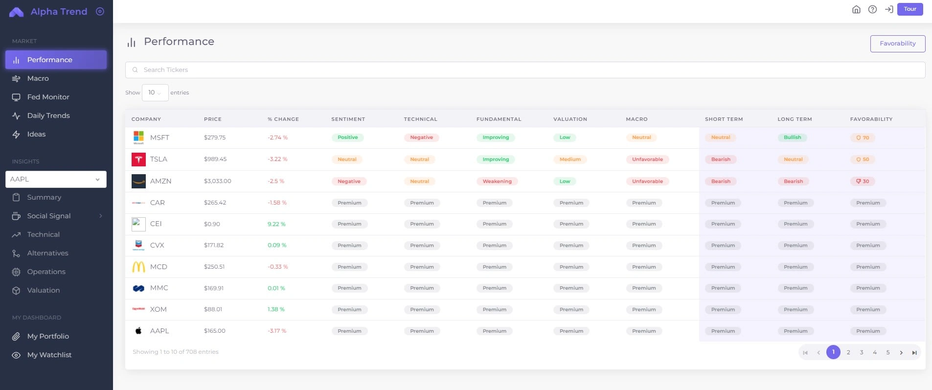This screenshot has width=932, height=390.
Task: Start the Tour
Action: (x=910, y=9)
